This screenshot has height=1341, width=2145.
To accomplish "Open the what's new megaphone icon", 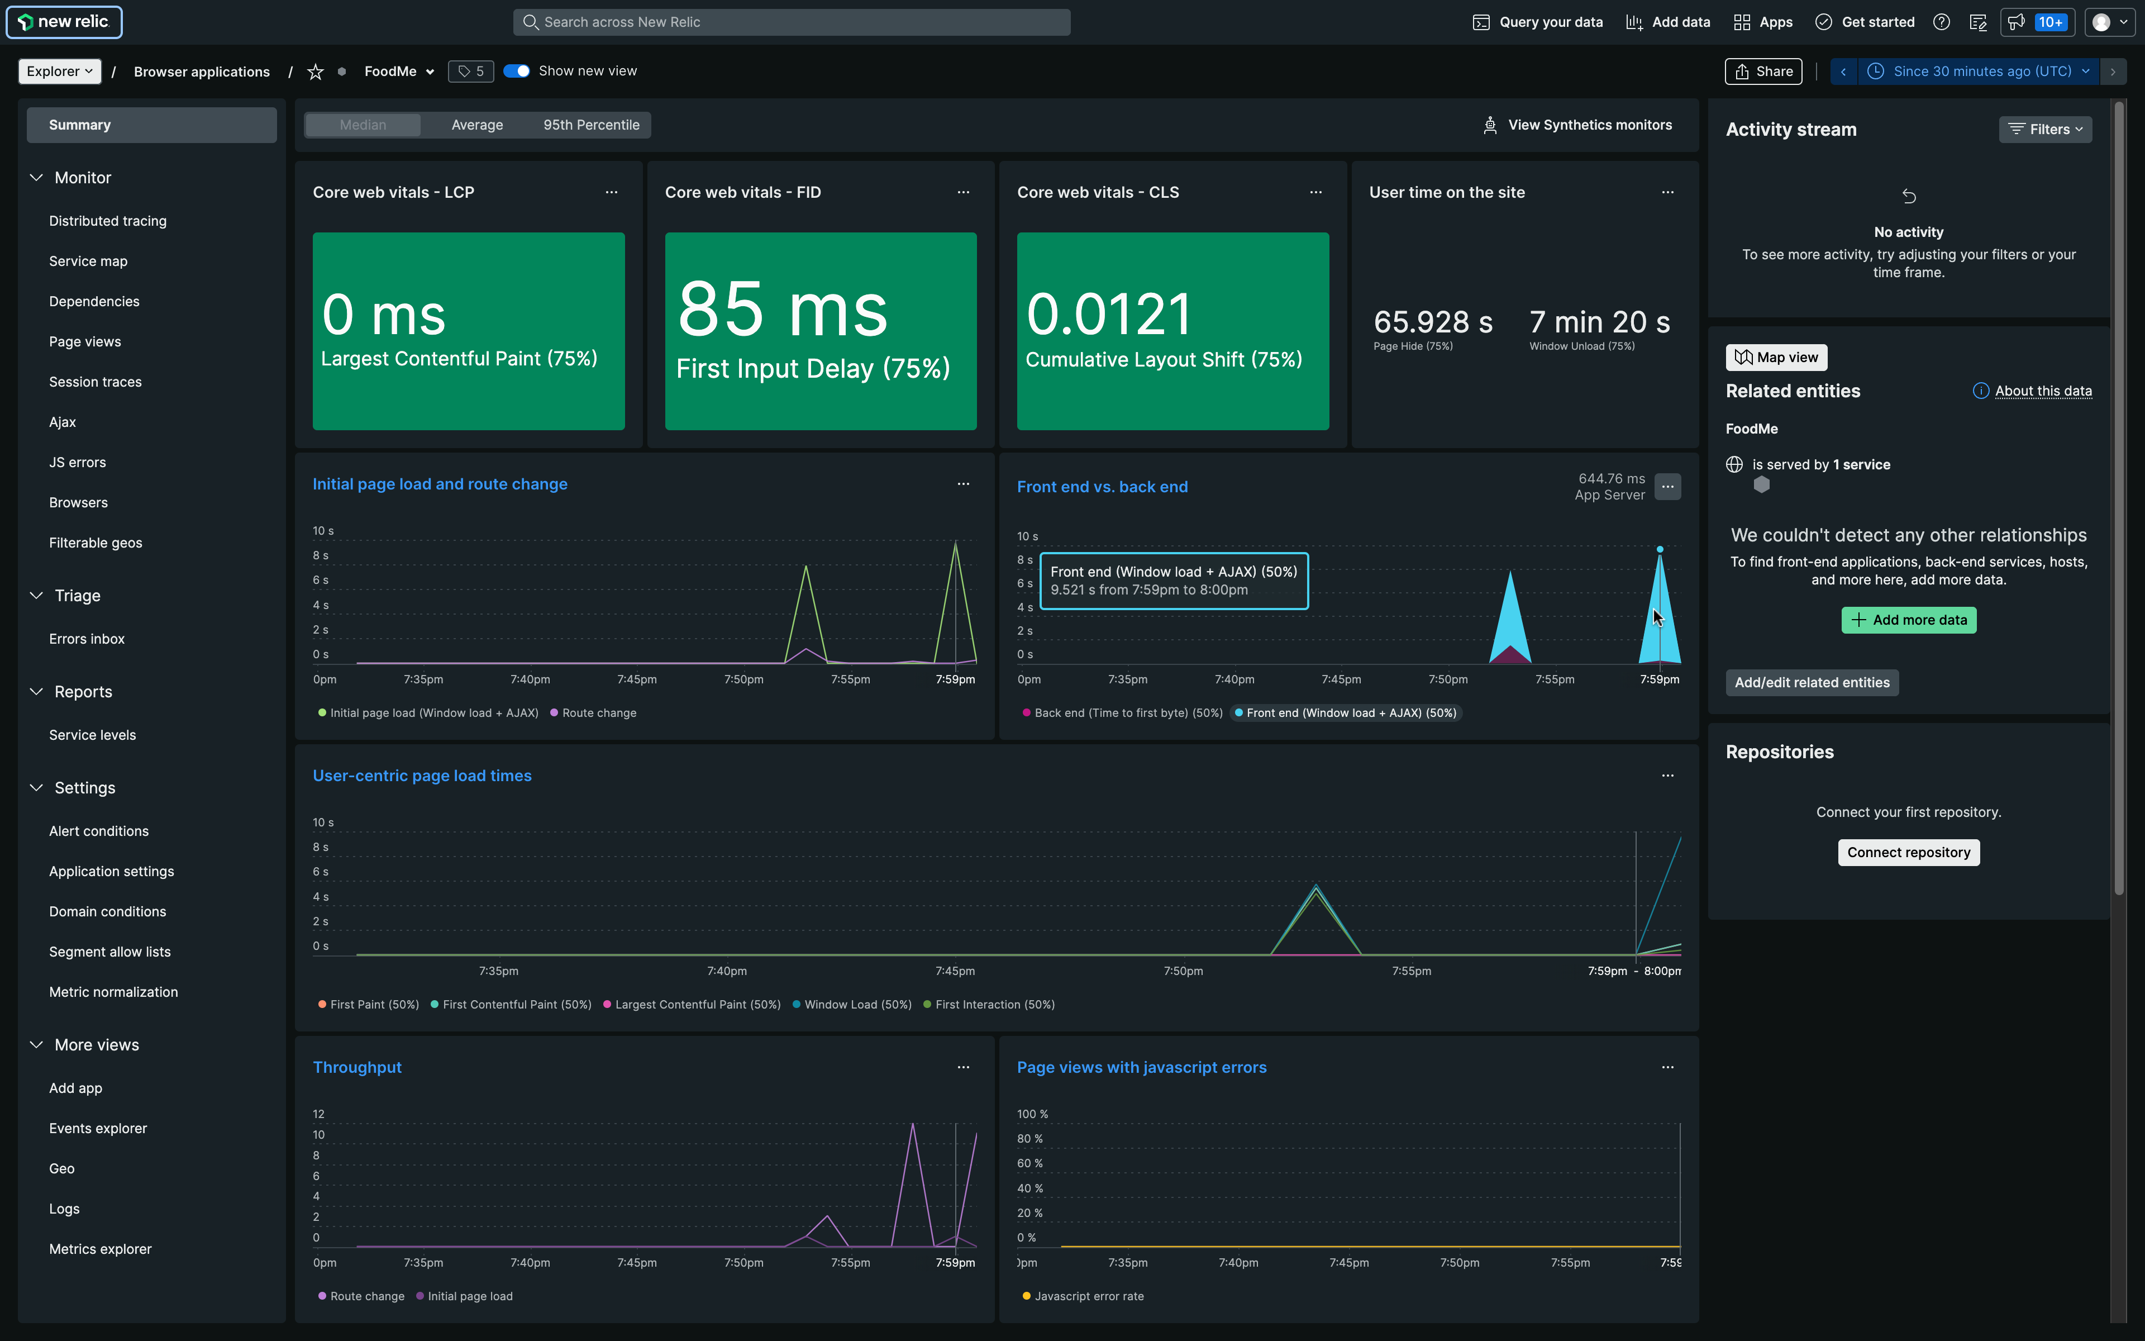I will pyautogui.click(x=2017, y=22).
